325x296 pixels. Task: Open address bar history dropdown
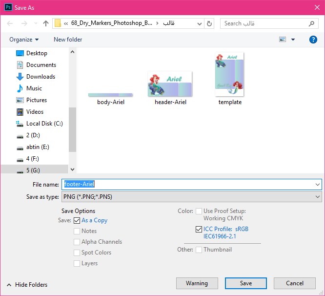[x=200, y=23]
